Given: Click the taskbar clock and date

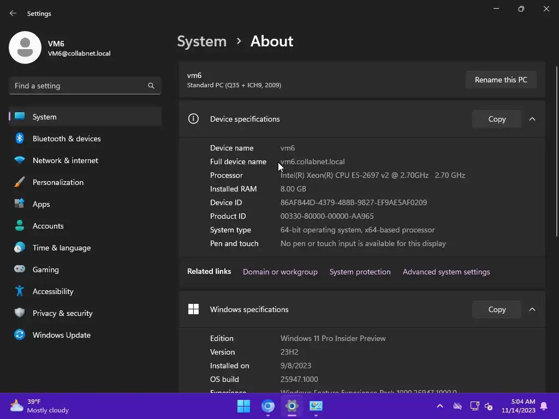Looking at the screenshot, I should tap(519, 406).
